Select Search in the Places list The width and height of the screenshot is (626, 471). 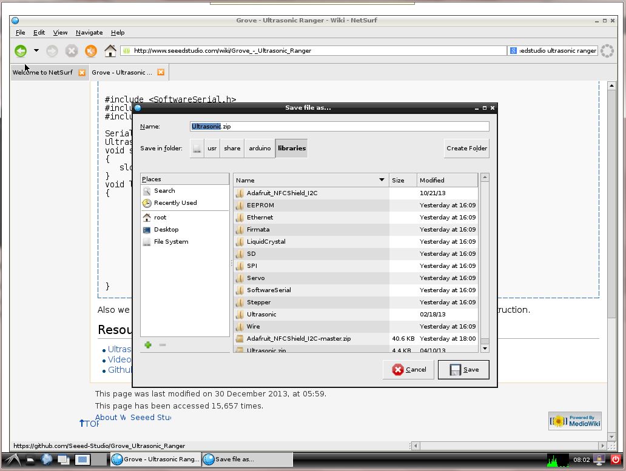[185, 190]
